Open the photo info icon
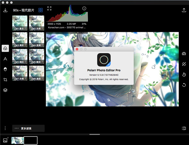This screenshot has height=145, width=189. [x=84, y=8]
